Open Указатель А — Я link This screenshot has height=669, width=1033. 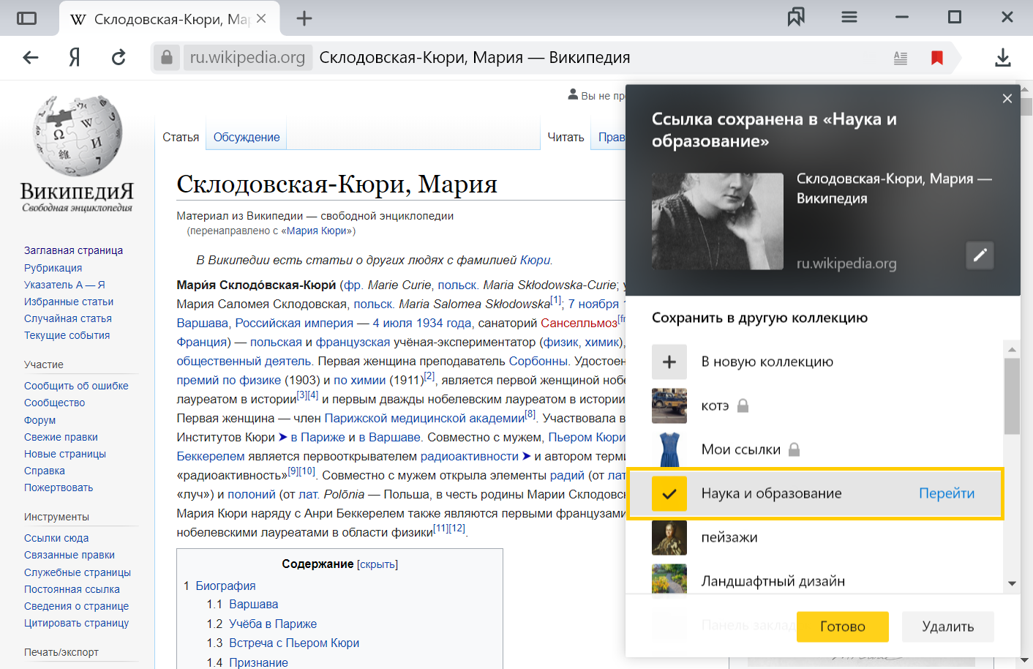(64, 285)
